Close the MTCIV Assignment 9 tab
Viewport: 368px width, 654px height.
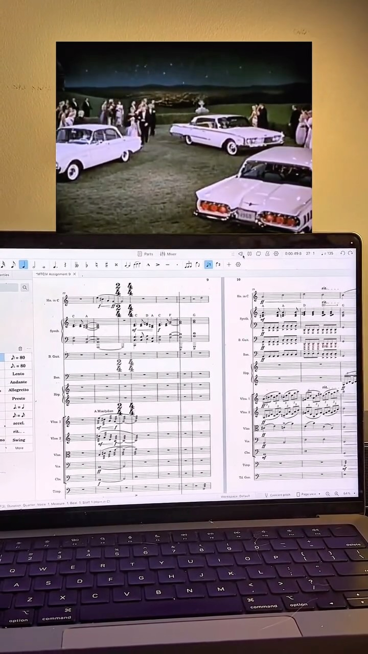tap(75, 274)
